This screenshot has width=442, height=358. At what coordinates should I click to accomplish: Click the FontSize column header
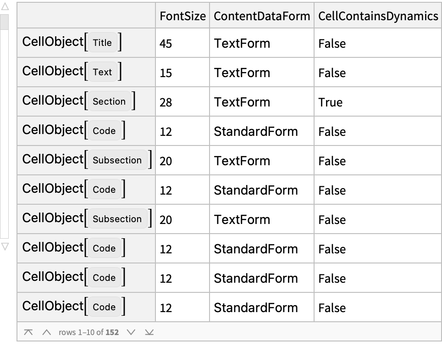click(x=182, y=16)
